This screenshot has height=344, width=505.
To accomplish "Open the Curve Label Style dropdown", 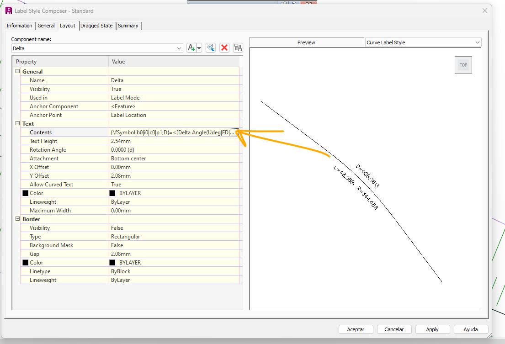I will [x=477, y=42].
